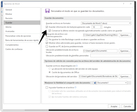Click the Documento1 document icon in dropdown
This screenshot has width=137, height=112.
click(x=95, y=83)
